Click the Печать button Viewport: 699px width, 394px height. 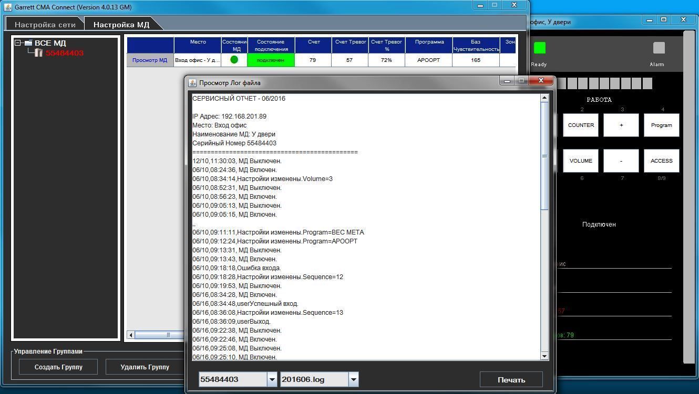click(x=511, y=380)
